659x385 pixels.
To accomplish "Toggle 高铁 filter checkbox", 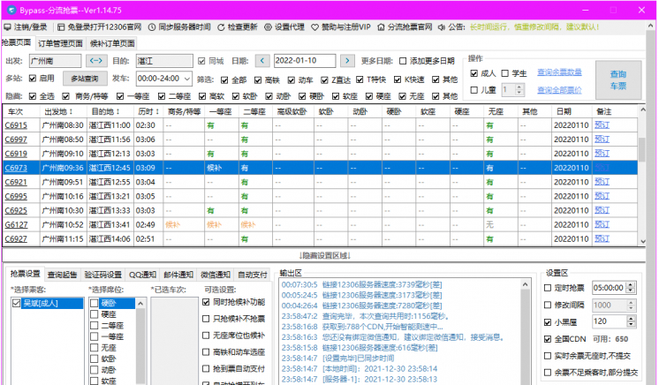I will click(258, 79).
